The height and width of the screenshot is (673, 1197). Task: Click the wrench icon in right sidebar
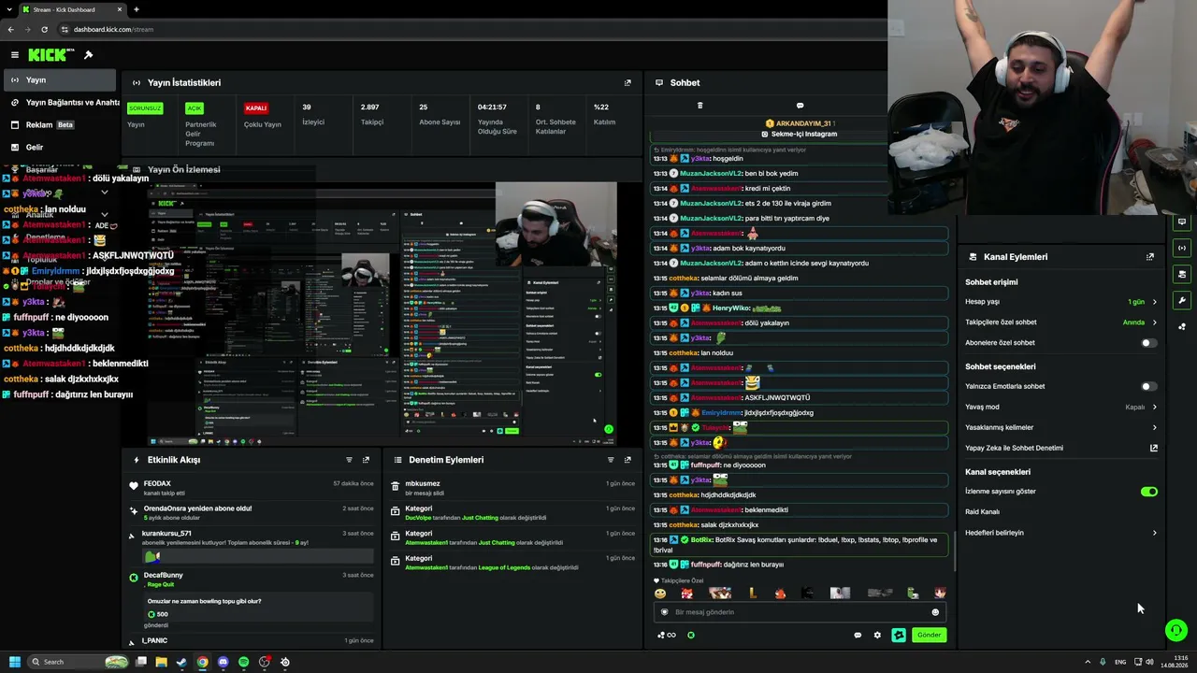coord(1182,300)
